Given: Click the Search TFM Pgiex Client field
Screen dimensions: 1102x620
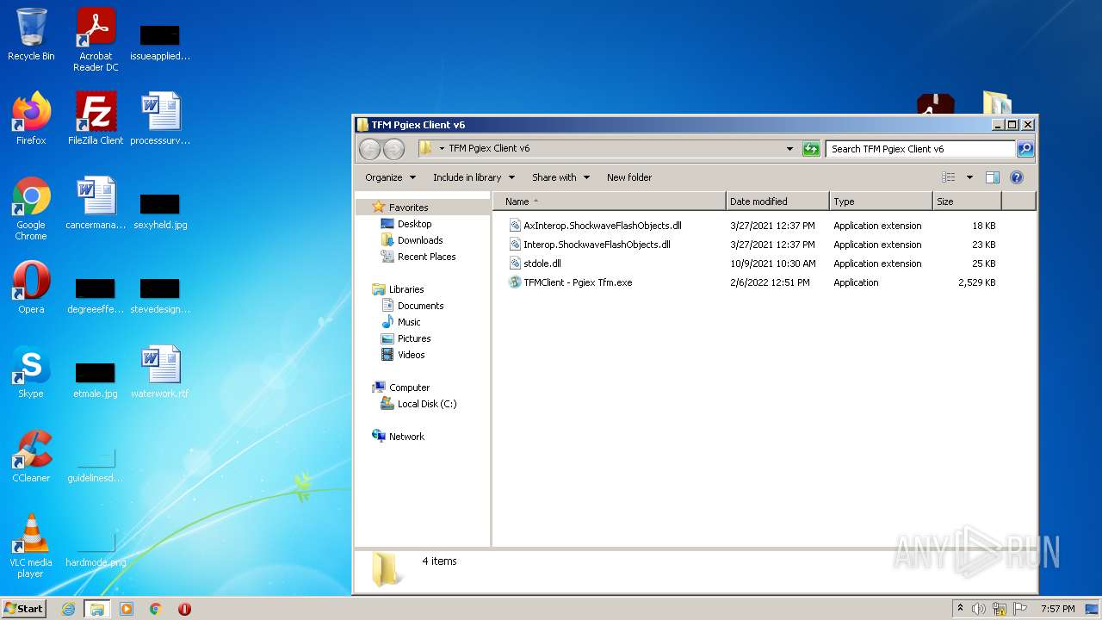Looking at the screenshot, I should pos(920,149).
